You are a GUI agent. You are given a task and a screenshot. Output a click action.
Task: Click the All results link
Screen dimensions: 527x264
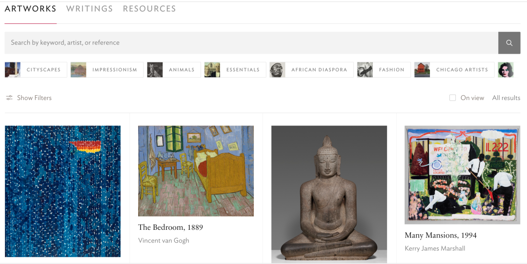pos(506,98)
